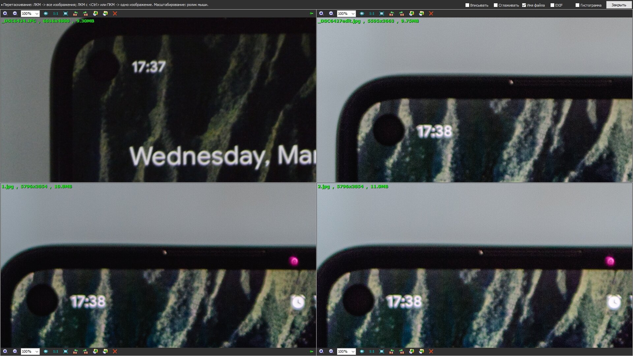This screenshot has height=356, width=633.
Task: Zoom in on the 1.jpg pane
Action: click(x=5, y=351)
